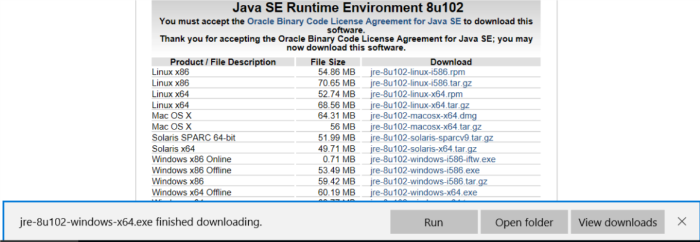Click the finished downloading message text

[141, 222]
